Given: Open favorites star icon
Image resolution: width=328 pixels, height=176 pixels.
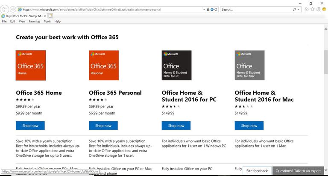Looking at the screenshot, I should coord(313,9).
